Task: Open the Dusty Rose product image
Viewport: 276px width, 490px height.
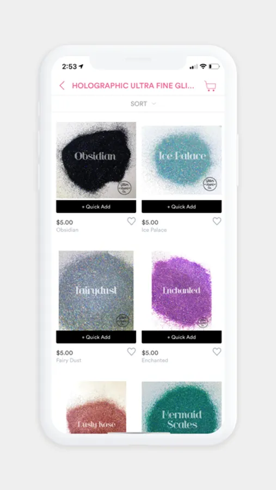Action: (96, 407)
